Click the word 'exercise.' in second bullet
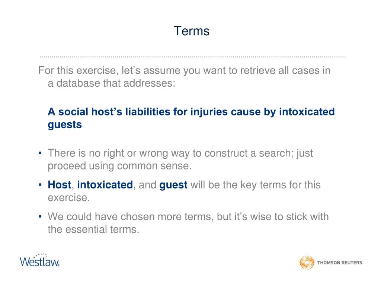The image size is (381, 286). pyautogui.click(x=69, y=197)
